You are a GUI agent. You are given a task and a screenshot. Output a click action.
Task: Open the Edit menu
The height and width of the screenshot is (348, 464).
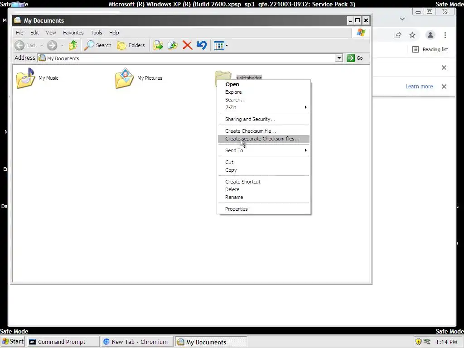[x=34, y=33]
